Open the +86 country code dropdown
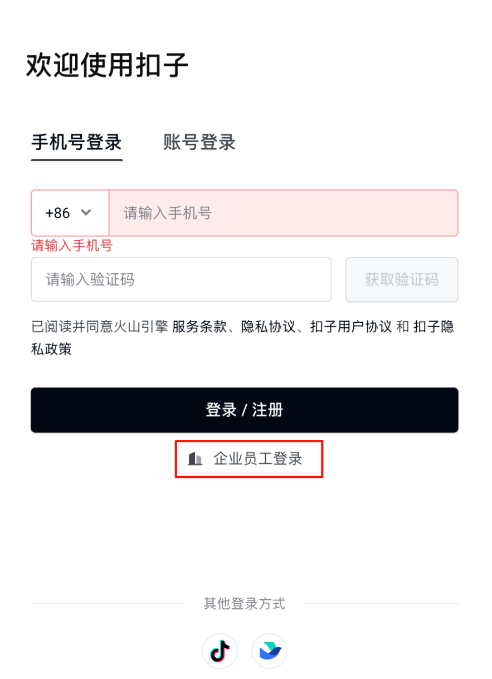Viewport: 492px width, 679px height. tap(70, 213)
